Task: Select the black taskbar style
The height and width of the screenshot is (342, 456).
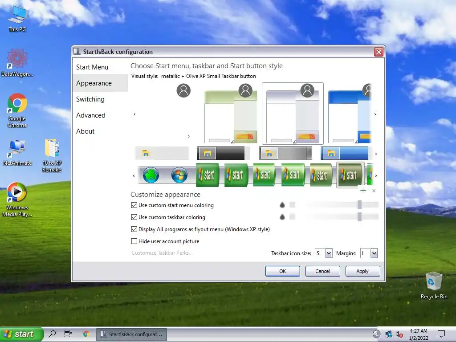Action: [x=224, y=153]
